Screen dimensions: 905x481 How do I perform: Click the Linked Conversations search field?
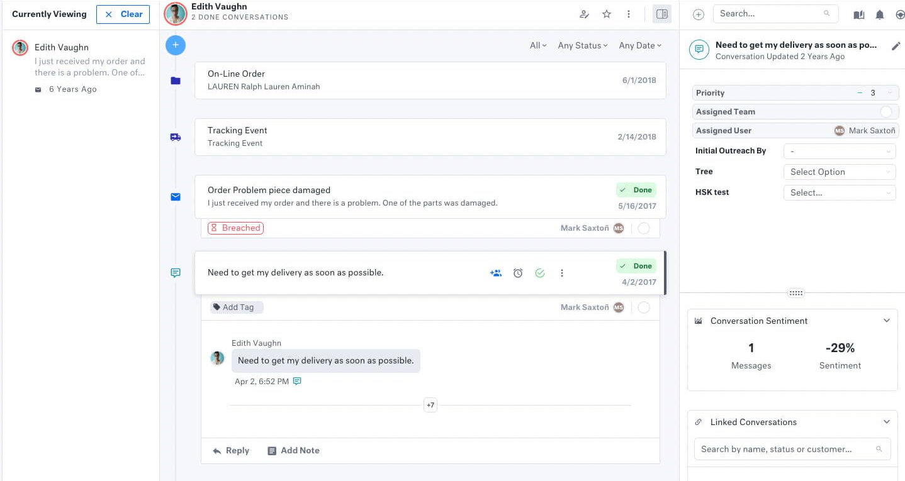click(792, 449)
